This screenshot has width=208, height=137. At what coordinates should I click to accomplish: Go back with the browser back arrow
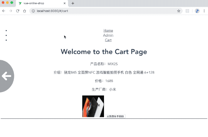[4, 11]
